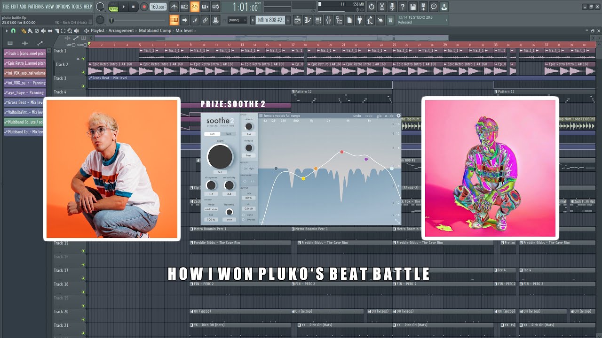Click the Record button in transport
The width and height of the screenshot is (602, 338).
(x=144, y=7)
